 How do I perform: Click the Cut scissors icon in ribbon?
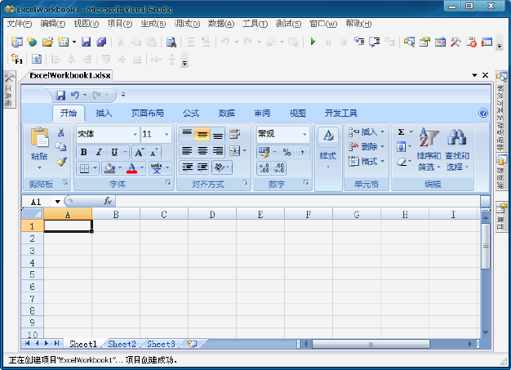(x=61, y=132)
